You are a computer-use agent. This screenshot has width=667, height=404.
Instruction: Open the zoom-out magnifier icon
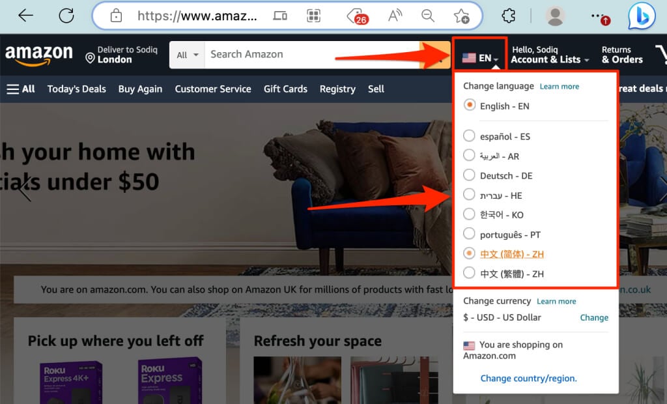click(x=427, y=16)
